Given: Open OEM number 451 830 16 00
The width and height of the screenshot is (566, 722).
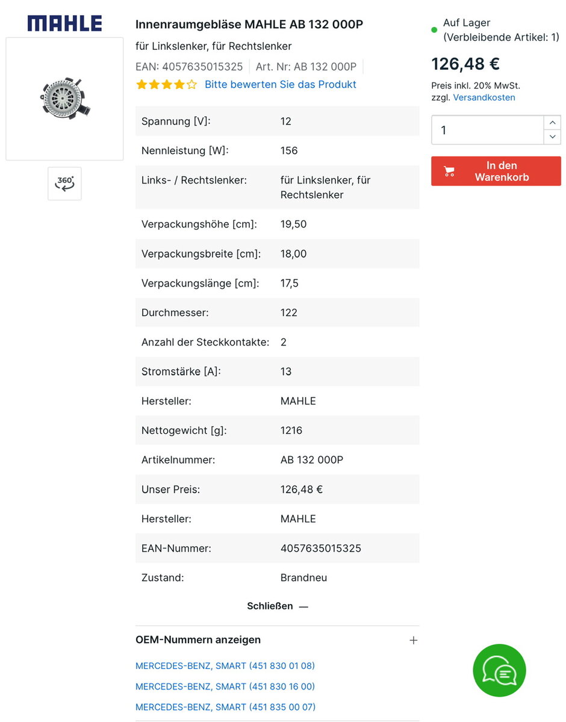Looking at the screenshot, I should (x=225, y=687).
